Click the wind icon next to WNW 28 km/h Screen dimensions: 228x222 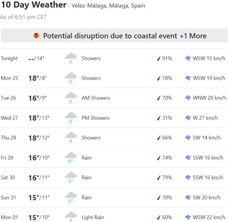[188, 98]
